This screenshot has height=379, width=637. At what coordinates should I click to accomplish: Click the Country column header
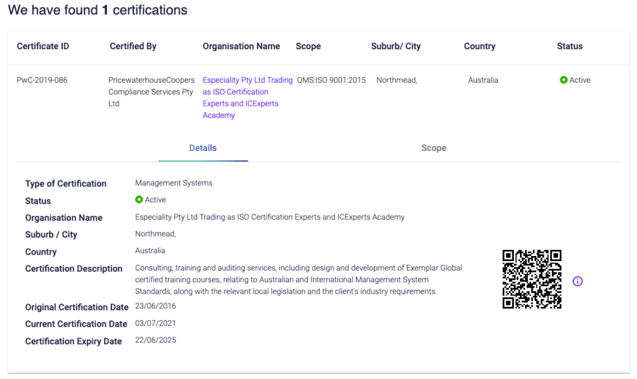tap(480, 46)
